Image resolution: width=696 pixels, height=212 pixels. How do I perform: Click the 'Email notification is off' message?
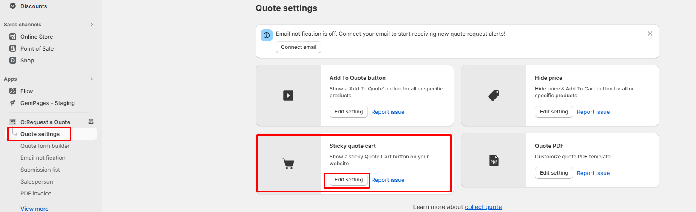pos(391,34)
